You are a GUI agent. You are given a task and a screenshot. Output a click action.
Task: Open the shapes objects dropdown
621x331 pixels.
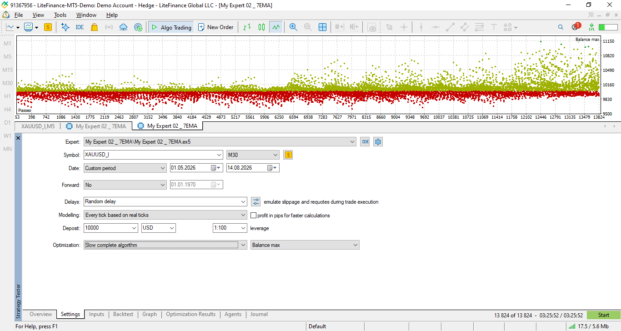pos(511,27)
